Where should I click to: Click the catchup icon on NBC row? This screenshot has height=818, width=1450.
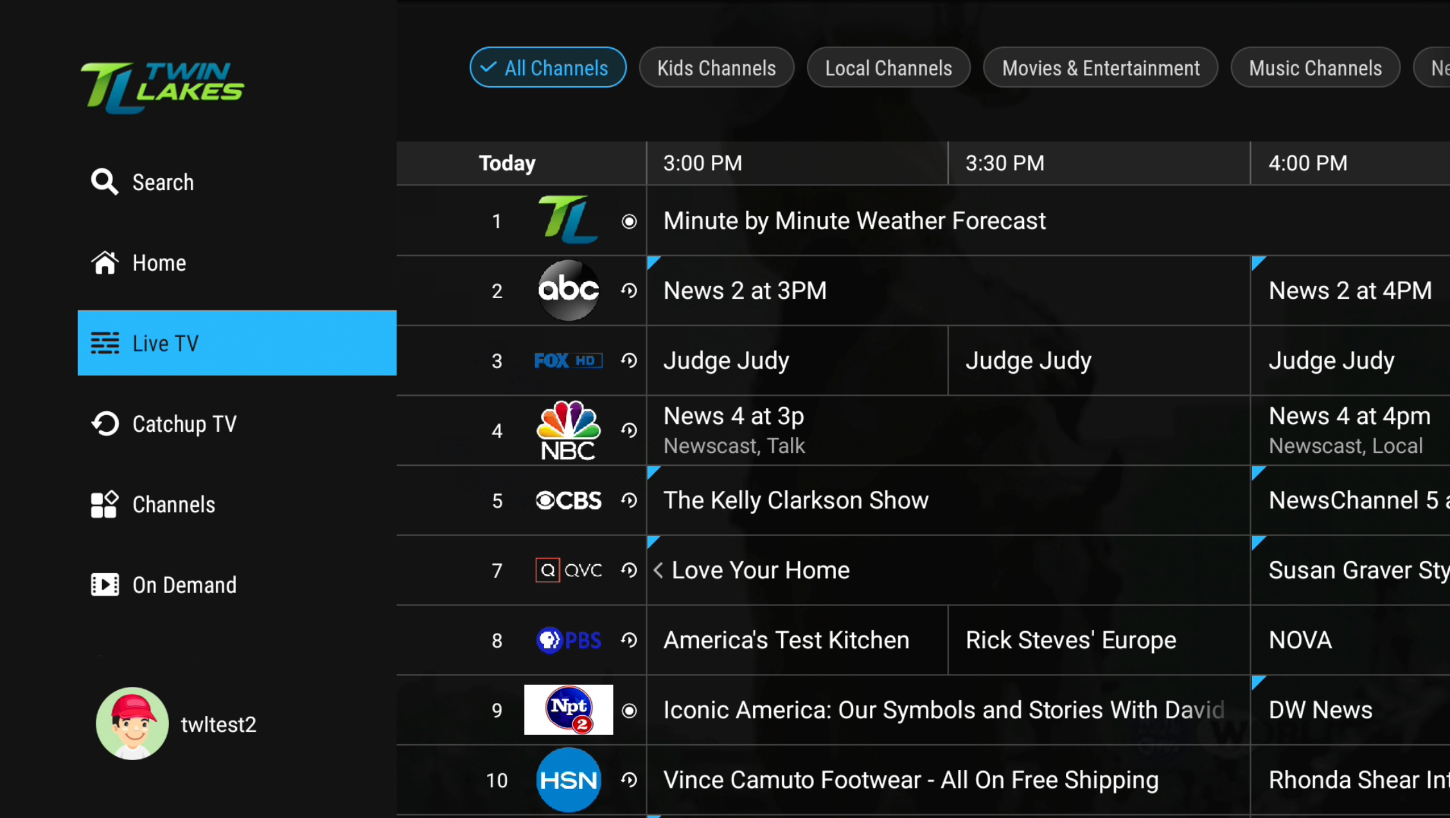[x=629, y=430]
